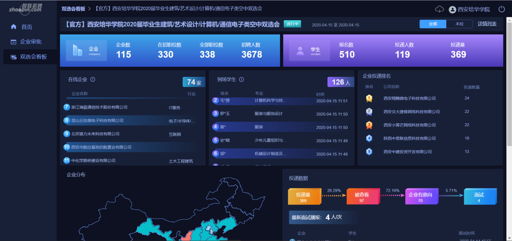Click the orange 投递量 funnel block

(303, 197)
